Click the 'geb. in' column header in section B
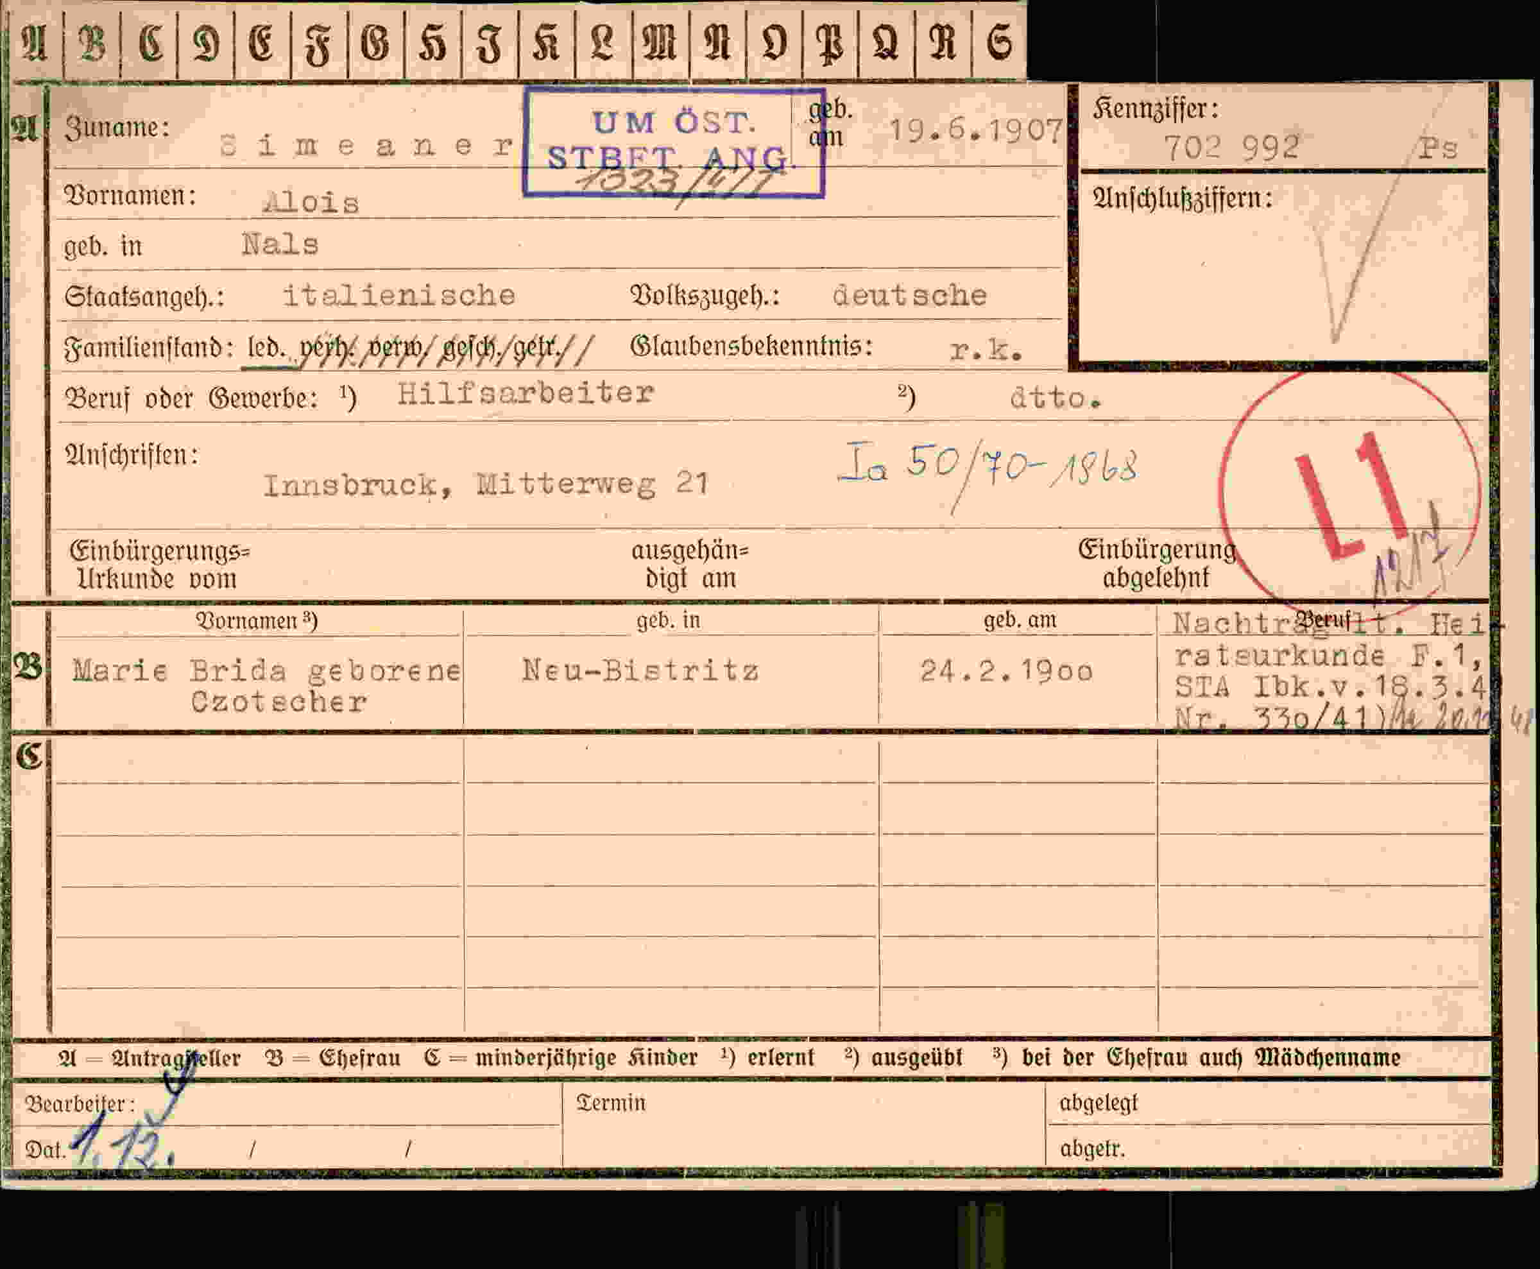 click(669, 620)
